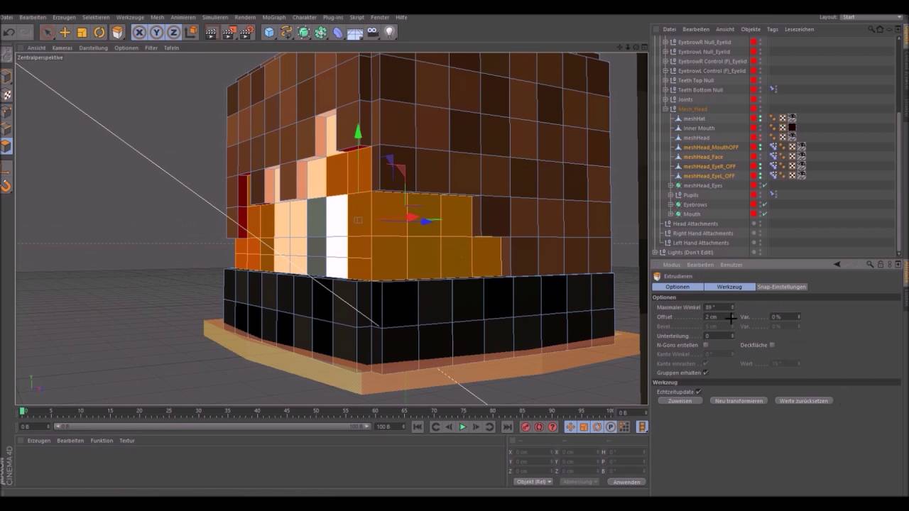Image resolution: width=909 pixels, height=511 pixels.
Task: Click the Offset value field
Action: tap(718, 317)
